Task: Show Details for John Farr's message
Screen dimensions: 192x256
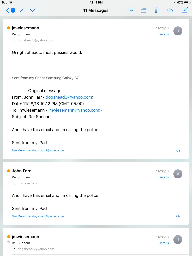Action: (163, 177)
